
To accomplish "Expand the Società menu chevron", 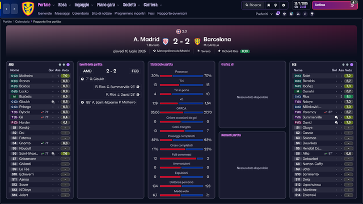I will pyautogui.click(x=139, y=5).
